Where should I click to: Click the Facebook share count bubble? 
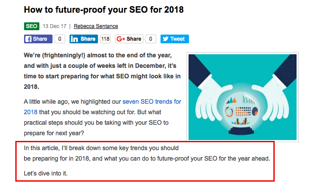(60, 39)
